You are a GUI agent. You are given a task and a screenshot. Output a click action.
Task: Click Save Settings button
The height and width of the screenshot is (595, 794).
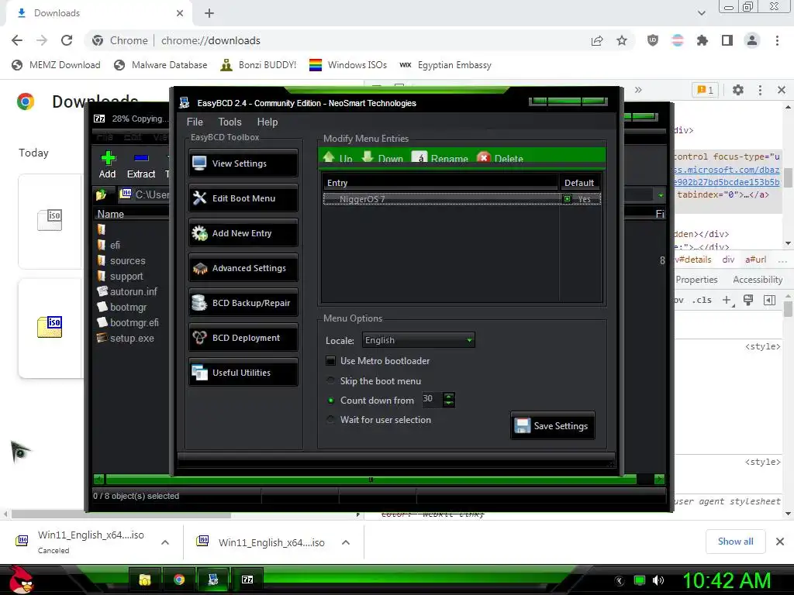click(552, 426)
